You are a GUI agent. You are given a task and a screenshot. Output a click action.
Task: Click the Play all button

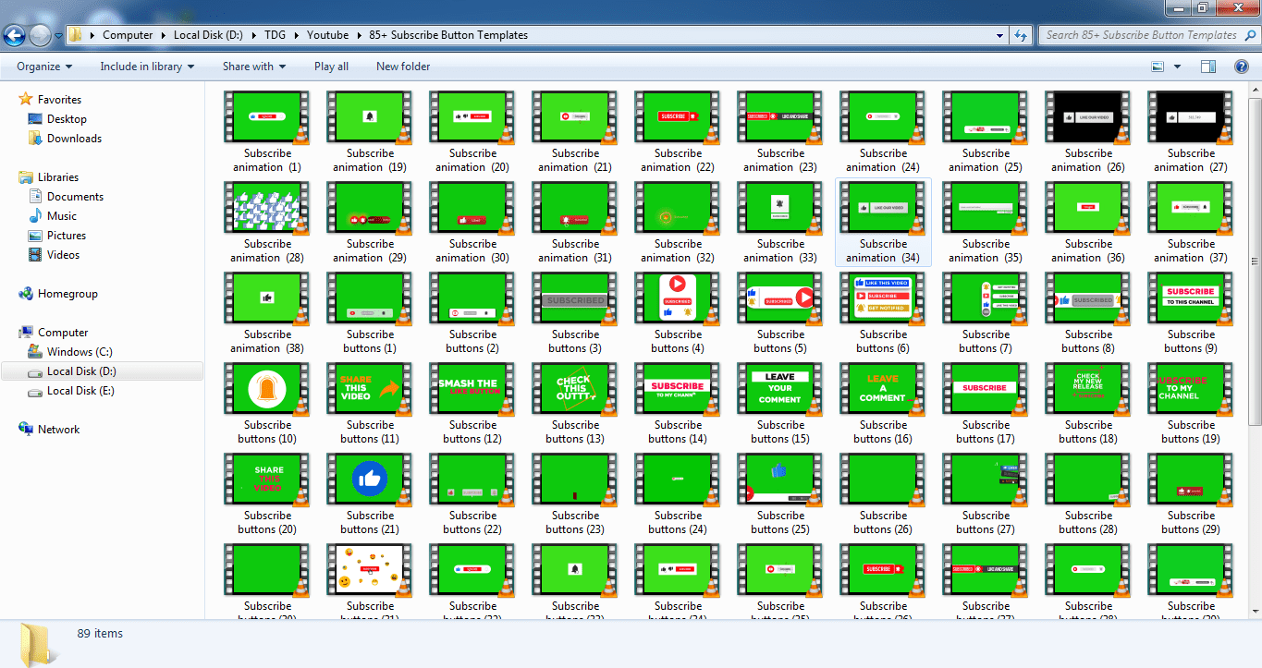click(331, 67)
